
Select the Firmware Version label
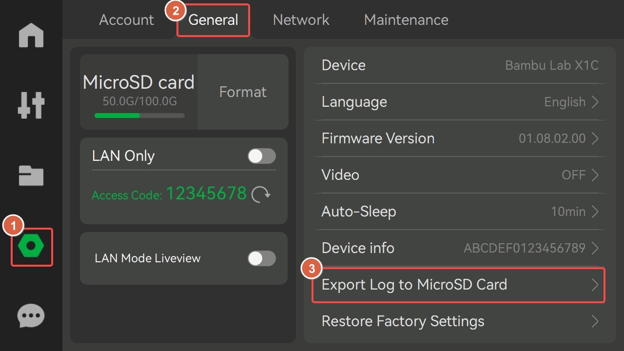pyautogui.click(x=378, y=138)
